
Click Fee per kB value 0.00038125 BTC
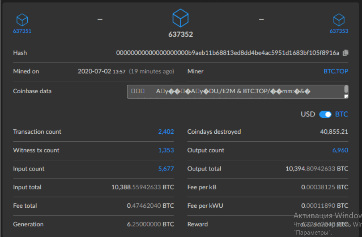click(x=325, y=187)
